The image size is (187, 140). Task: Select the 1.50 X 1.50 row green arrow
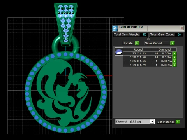[x=175, y=57]
